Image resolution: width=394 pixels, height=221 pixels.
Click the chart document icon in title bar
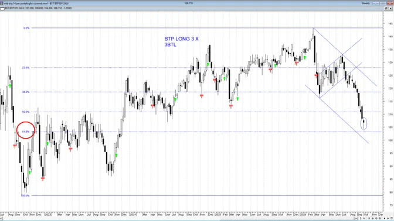(x=2, y=4)
